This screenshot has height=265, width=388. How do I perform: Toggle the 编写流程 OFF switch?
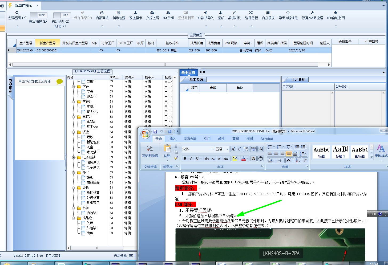pos(39,15)
